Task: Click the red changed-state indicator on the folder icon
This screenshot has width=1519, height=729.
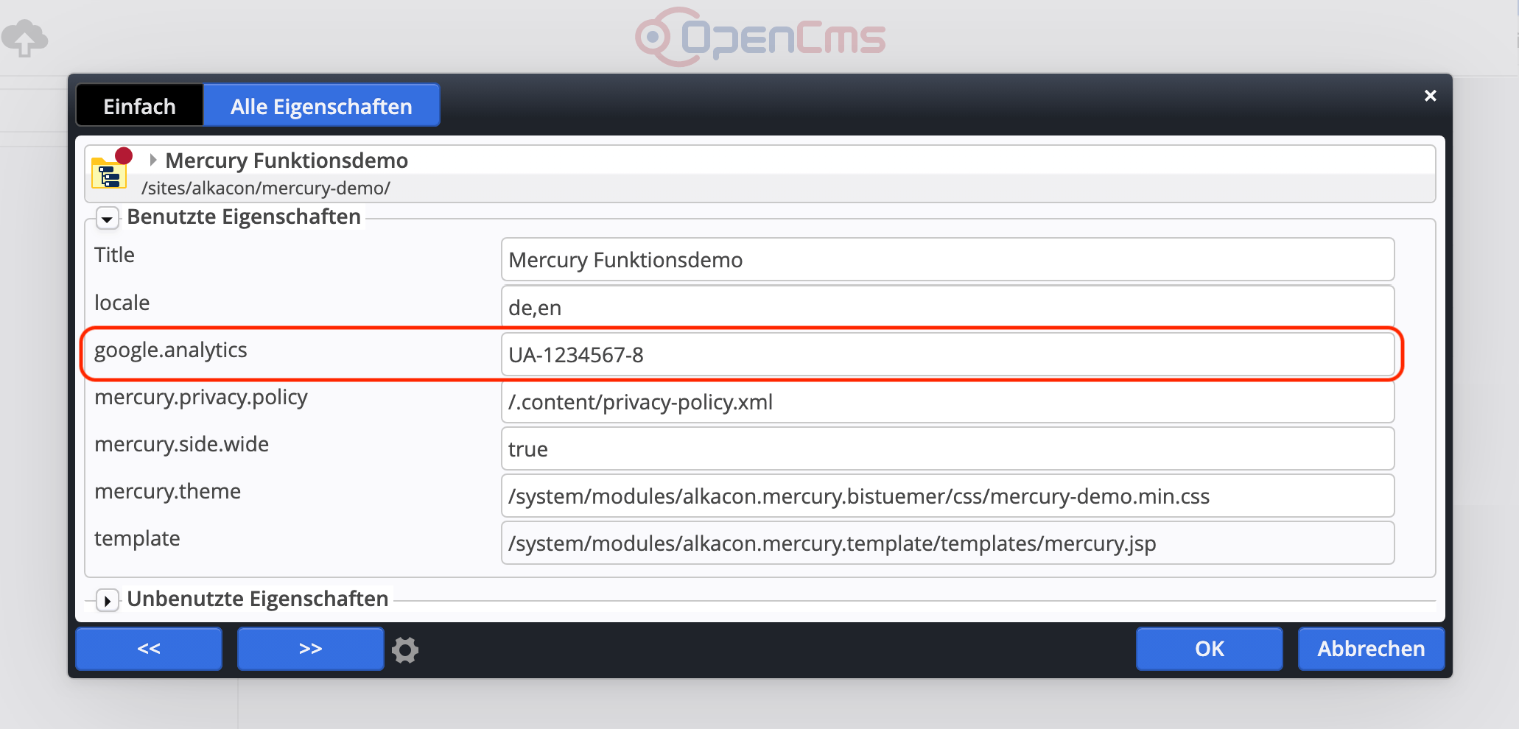Action: [x=124, y=155]
